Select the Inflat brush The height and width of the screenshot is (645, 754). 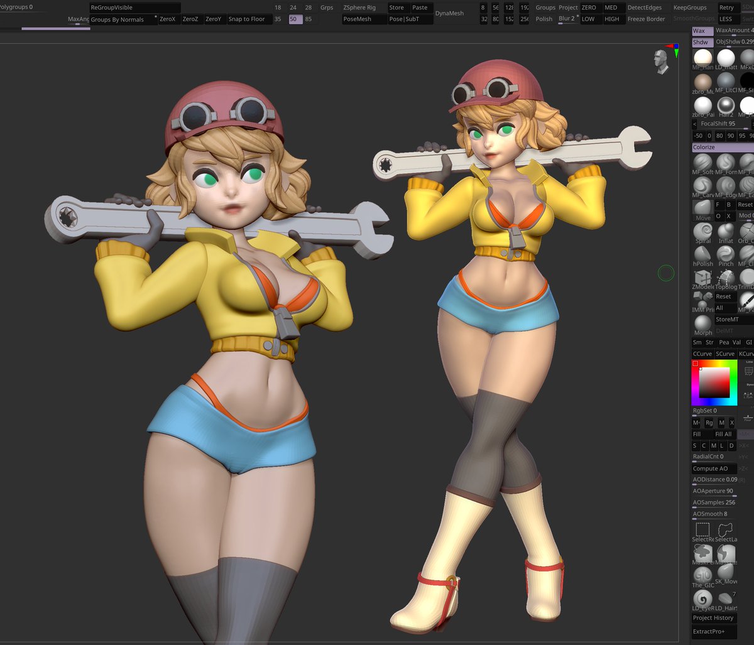tap(726, 234)
